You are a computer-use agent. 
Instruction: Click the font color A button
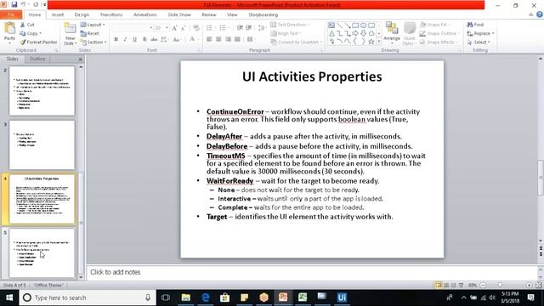coord(192,39)
